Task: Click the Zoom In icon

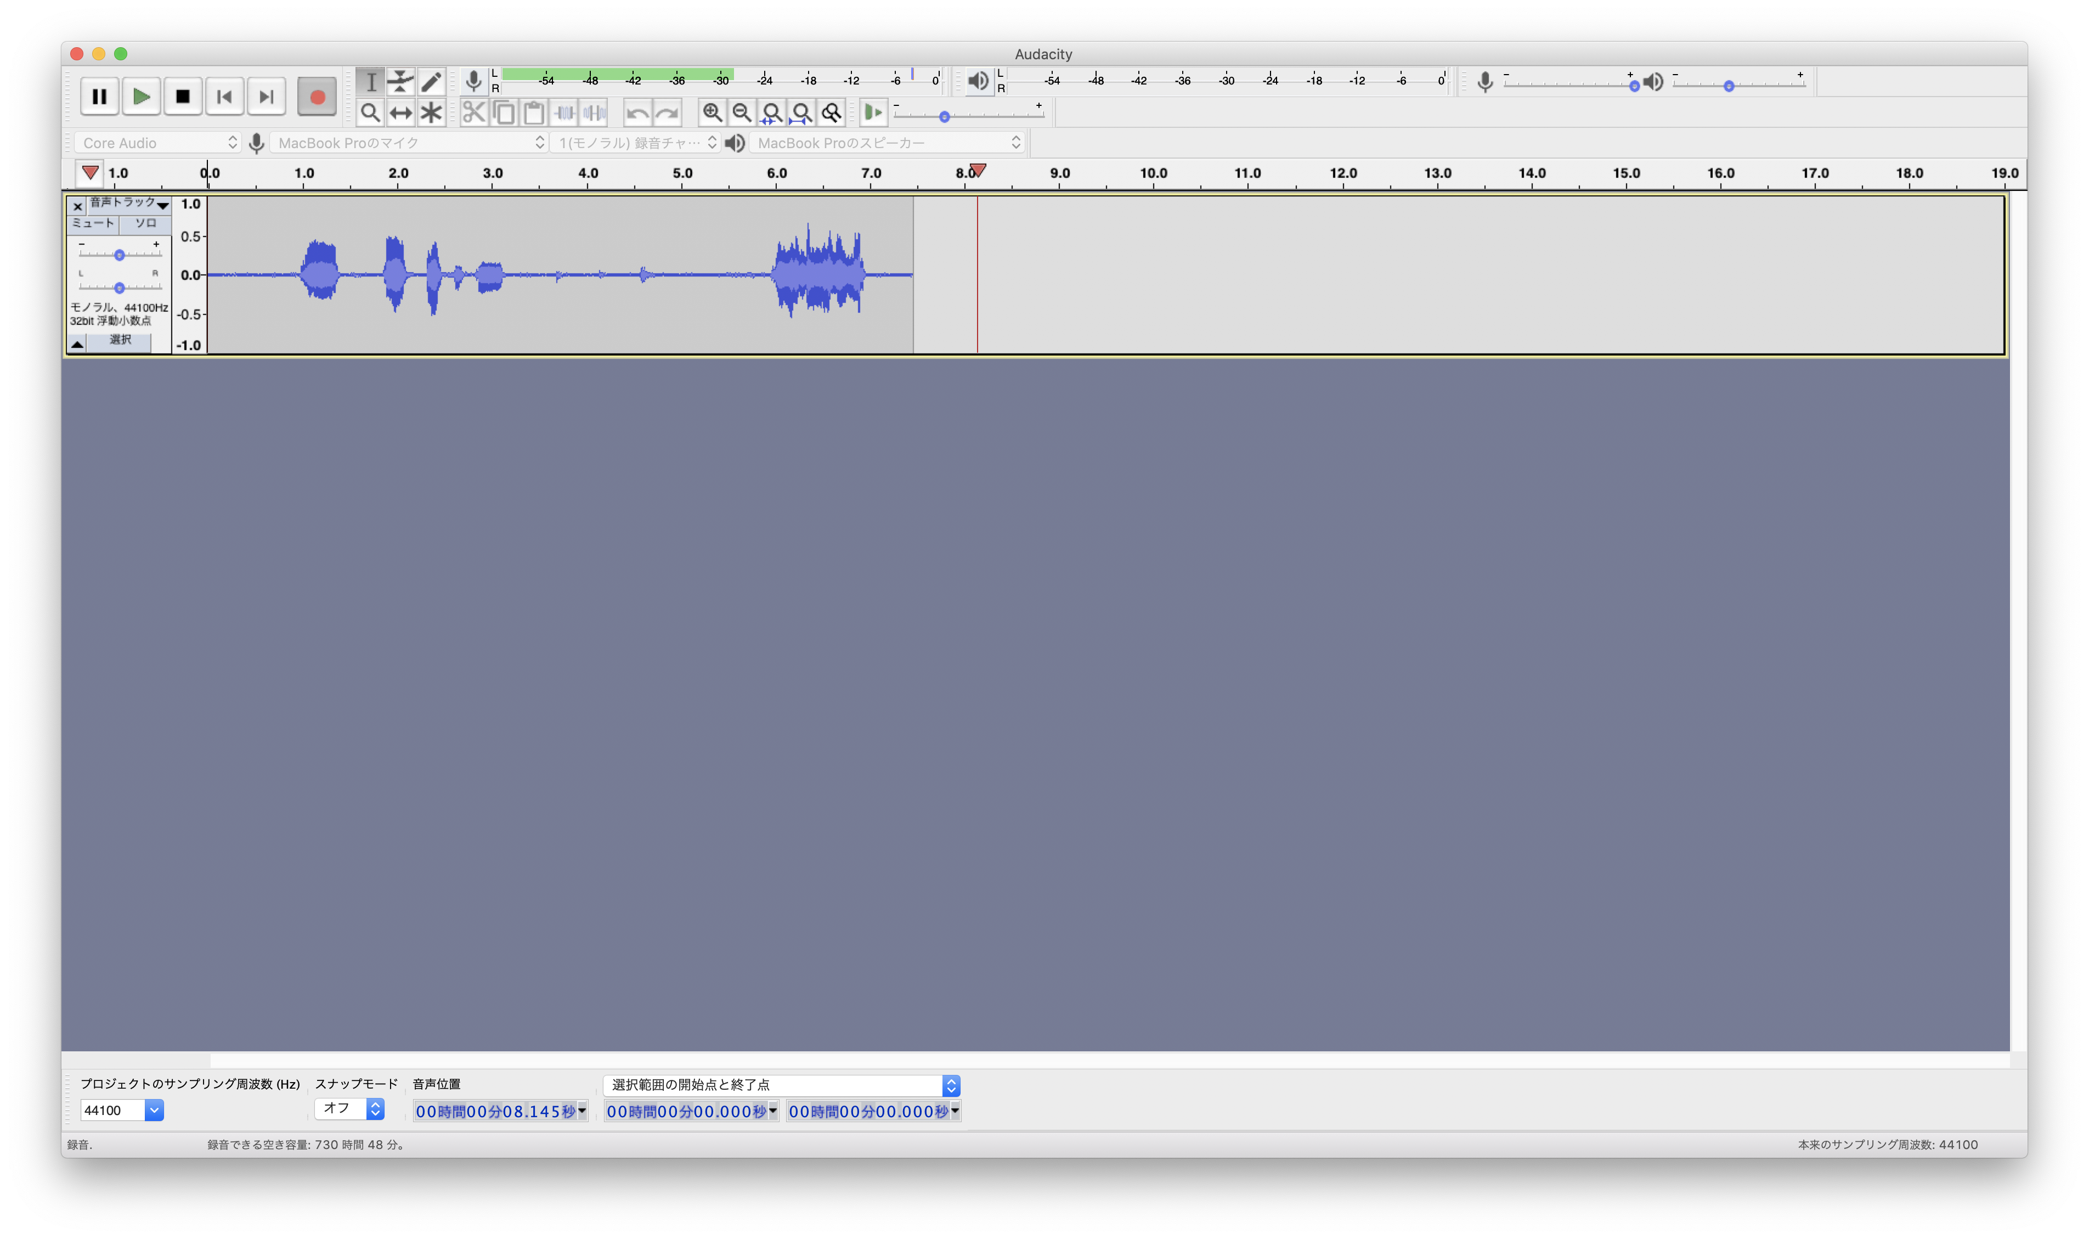Action: pyautogui.click(x=712, y=112)
